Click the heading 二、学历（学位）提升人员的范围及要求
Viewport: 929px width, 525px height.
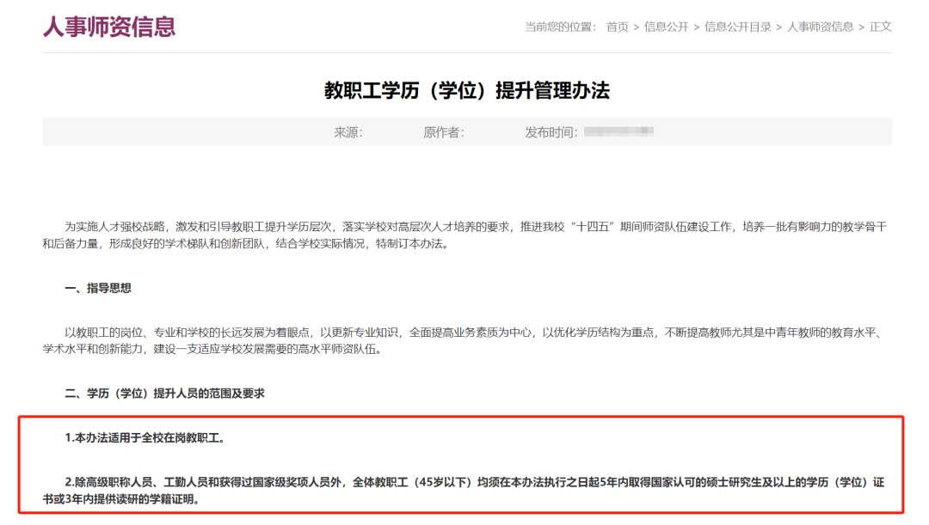[164, 394]
